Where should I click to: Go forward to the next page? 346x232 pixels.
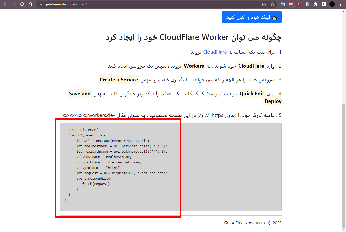tap(14, 4)
